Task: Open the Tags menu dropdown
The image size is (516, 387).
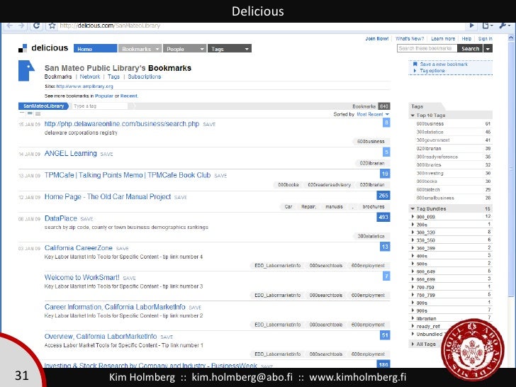Action: point(230,49)
